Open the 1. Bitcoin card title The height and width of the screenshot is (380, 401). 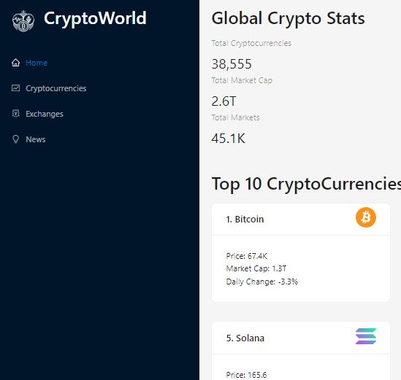245,219
